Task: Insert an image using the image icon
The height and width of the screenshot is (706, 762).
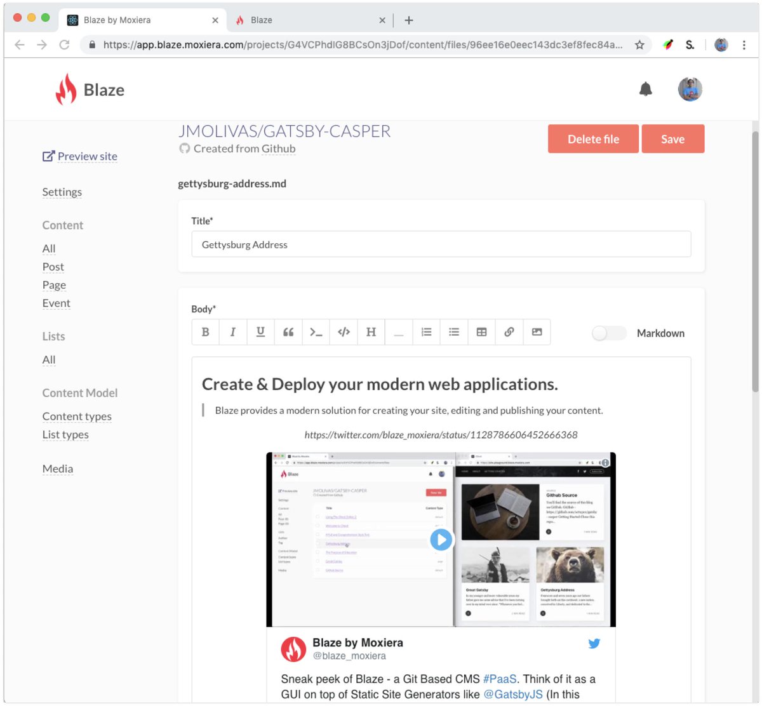Action: [x=537, y=332]
